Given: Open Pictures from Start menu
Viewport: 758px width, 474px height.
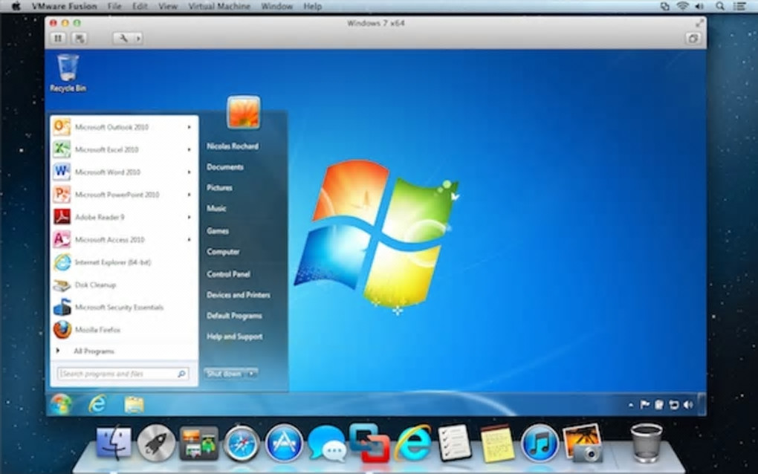Looking at the screenshot, I should [x=219, y=187].
